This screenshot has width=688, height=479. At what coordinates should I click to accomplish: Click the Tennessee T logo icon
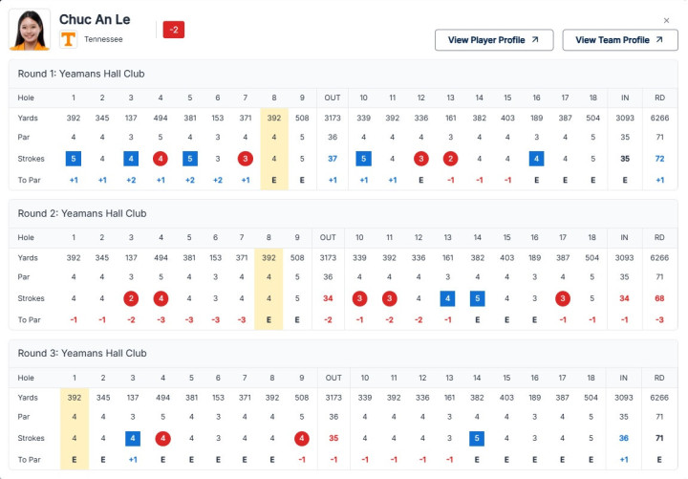pos(68,39)
